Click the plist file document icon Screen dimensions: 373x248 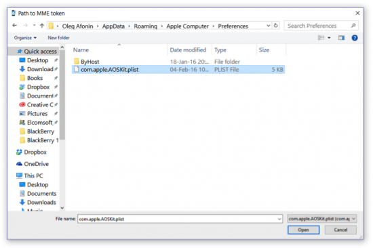click(x=76, y=69)
